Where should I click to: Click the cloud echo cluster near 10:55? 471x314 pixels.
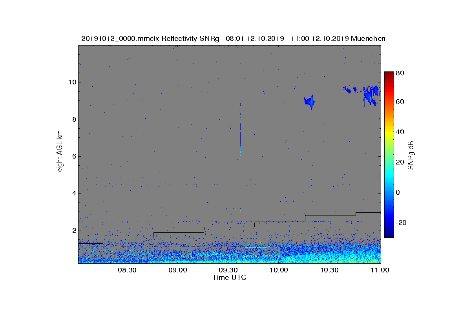[x=371, y=95]
